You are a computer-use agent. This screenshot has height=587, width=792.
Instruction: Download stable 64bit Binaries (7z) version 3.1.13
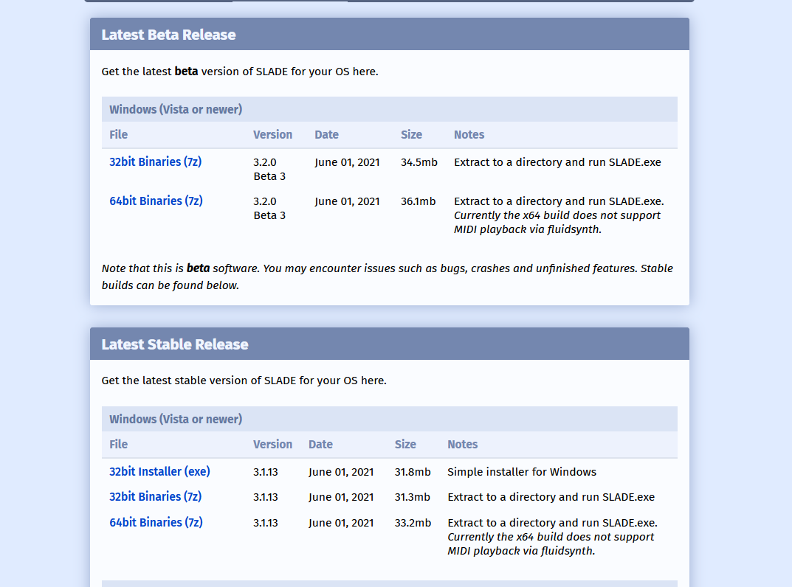(x=156, y=522)
